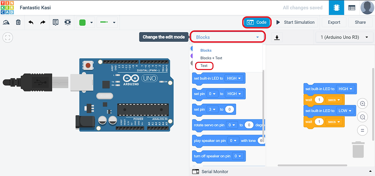Open pin dropdown in rotate servo block

click(232, 125)
